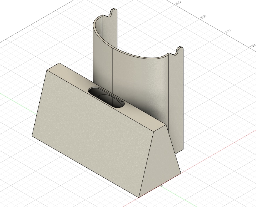Image resolution: width=256 pixels, height=207 pixels.
Task: Click the 250 grid scale label
Action: (203, 17)
